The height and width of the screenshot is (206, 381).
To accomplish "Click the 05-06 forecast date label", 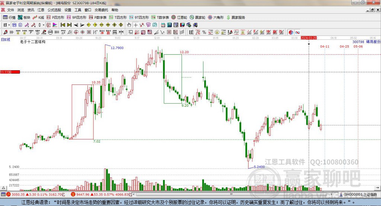I will pyautogui.click(x=358, y=46).
